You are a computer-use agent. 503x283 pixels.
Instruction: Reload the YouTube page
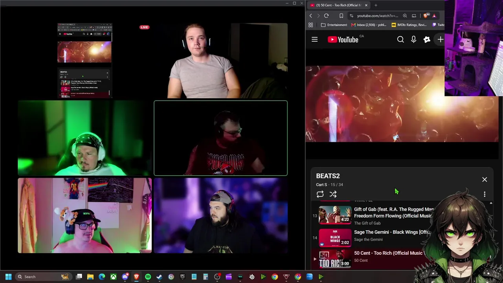(x=326, y=16)
